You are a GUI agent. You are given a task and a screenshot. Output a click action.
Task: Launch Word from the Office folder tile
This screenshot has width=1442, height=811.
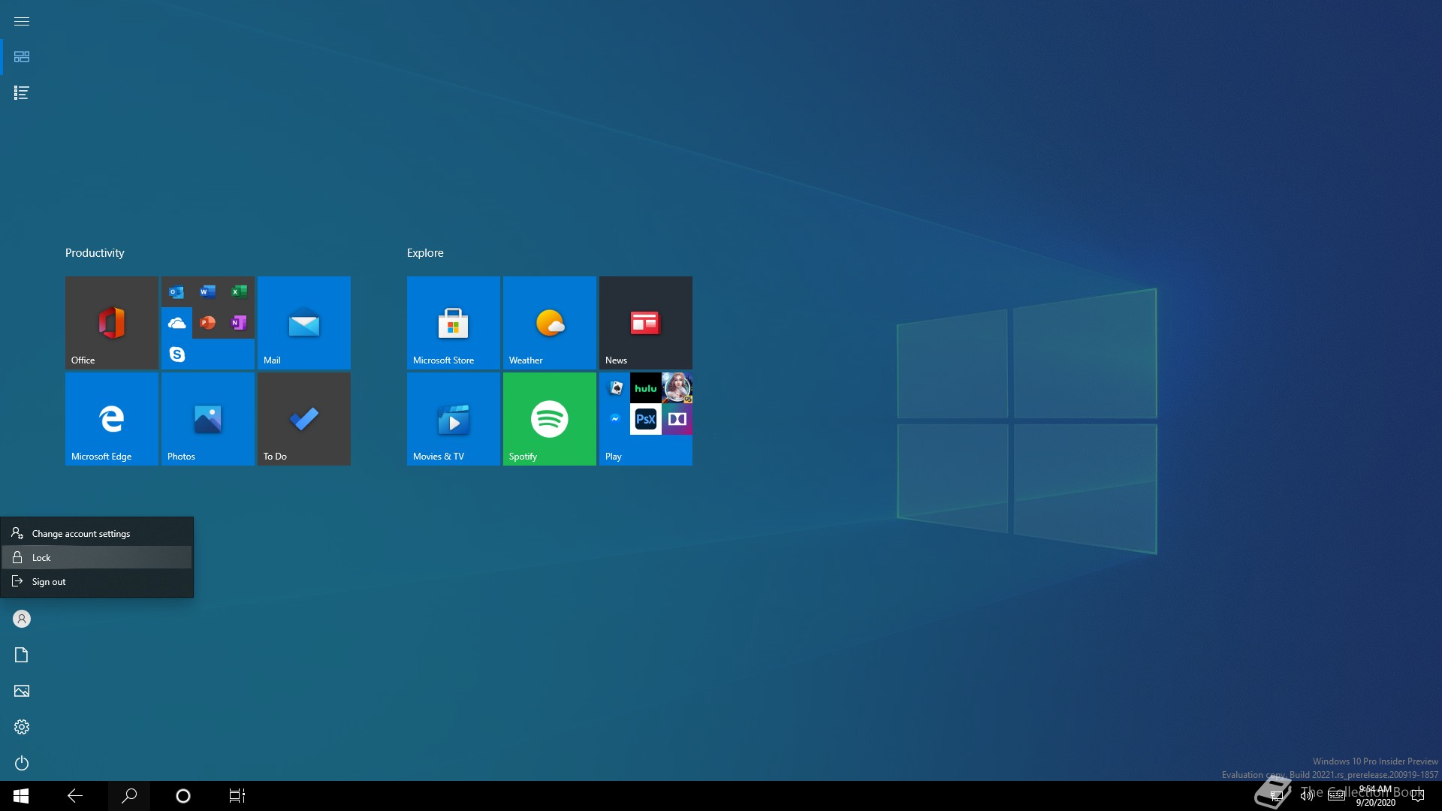[x=208, y=291]
